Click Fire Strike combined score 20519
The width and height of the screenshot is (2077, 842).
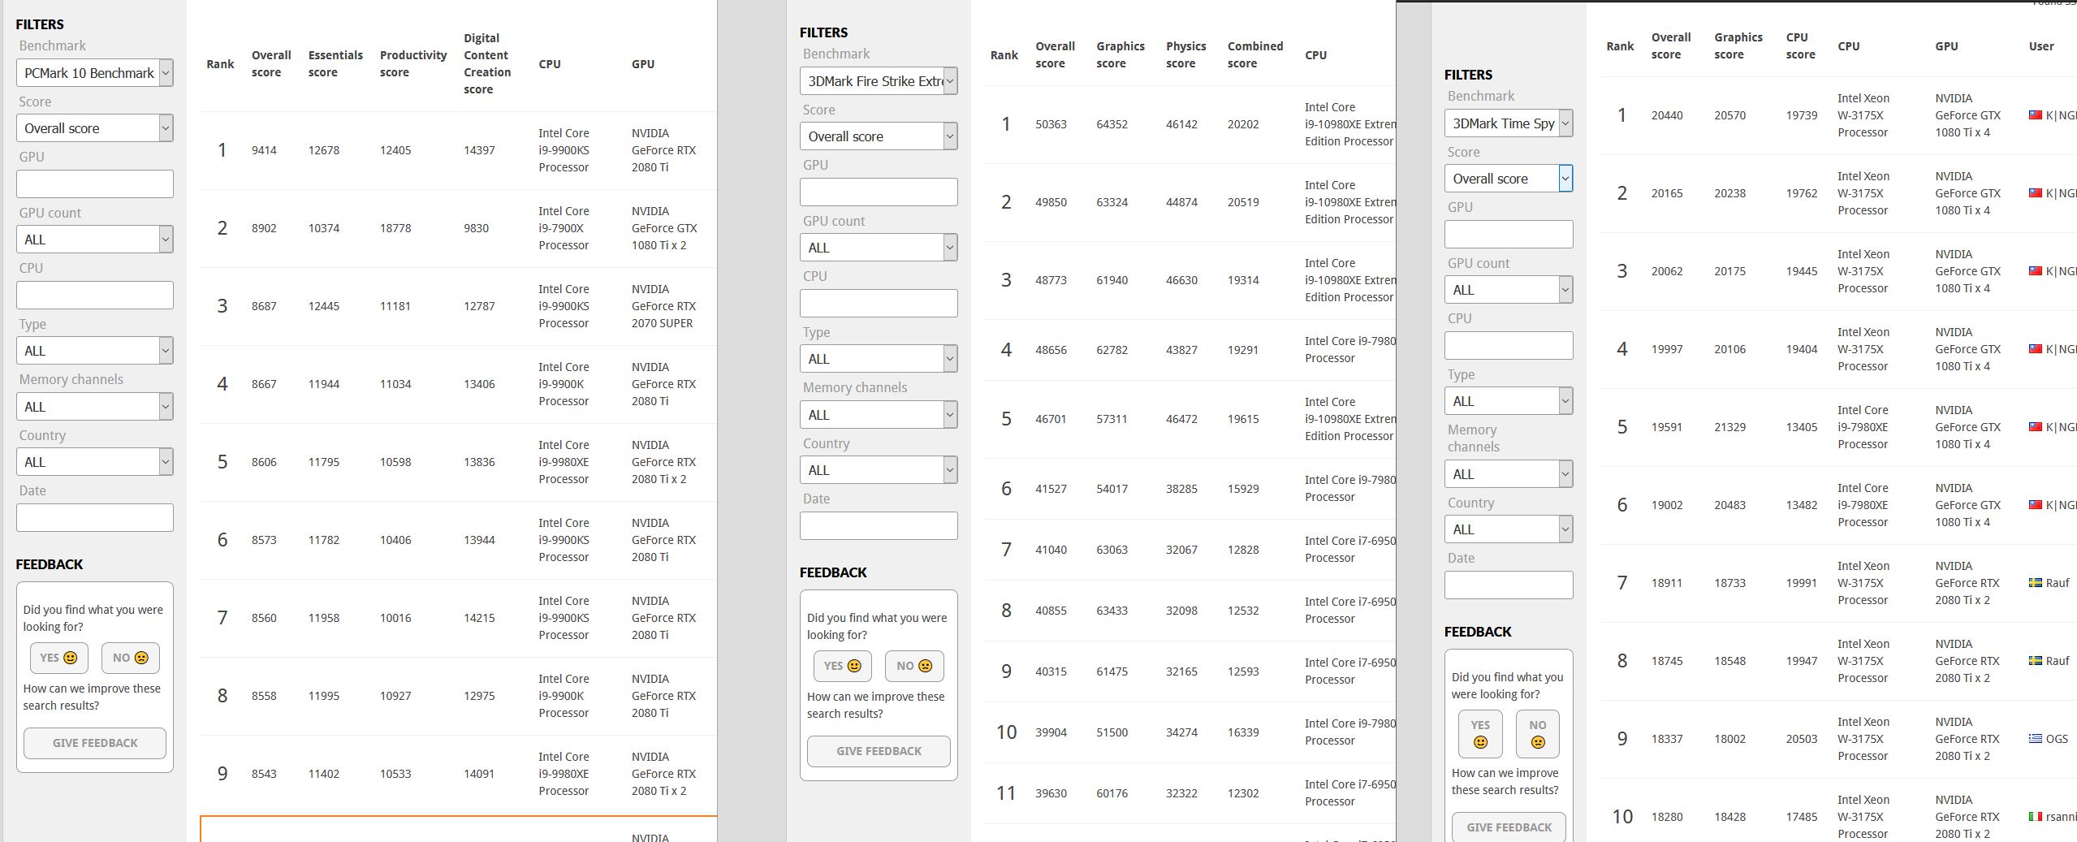(1243, 202)
